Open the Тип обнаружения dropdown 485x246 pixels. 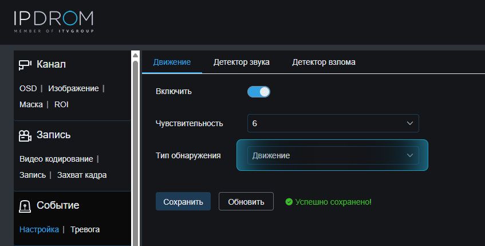pyautogui.click(x=333, y=155)
